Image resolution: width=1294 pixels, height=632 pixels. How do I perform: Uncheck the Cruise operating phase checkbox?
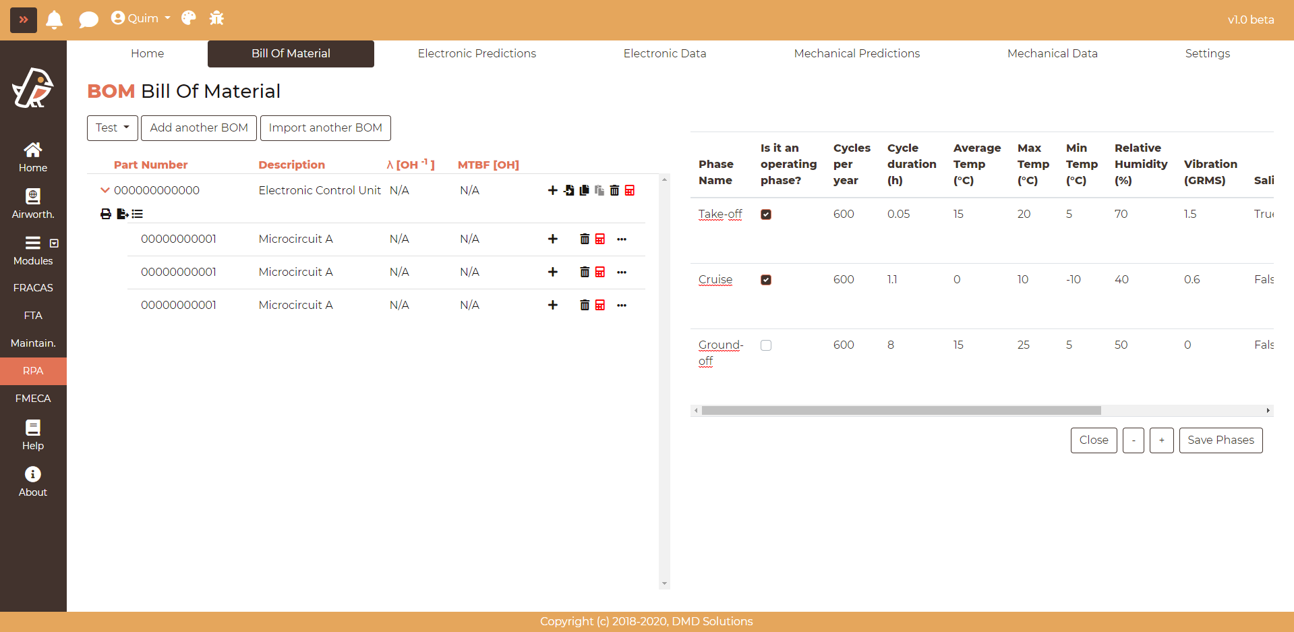(x=766, y=280)
